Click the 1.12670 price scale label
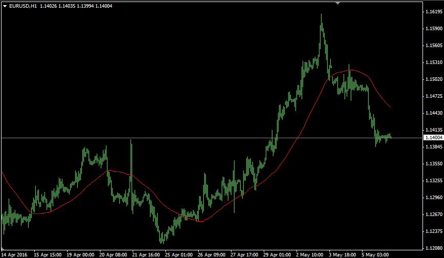Screen dimensions: 444x258 pyautogui.click(x=434, y=214)
